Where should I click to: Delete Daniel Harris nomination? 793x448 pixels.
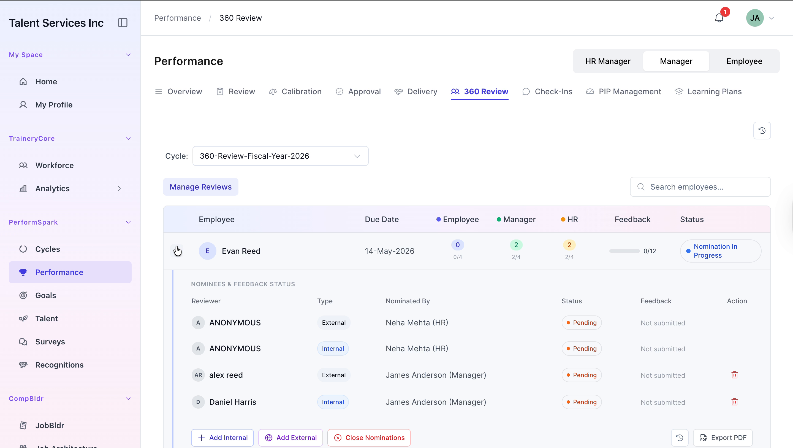735,402
